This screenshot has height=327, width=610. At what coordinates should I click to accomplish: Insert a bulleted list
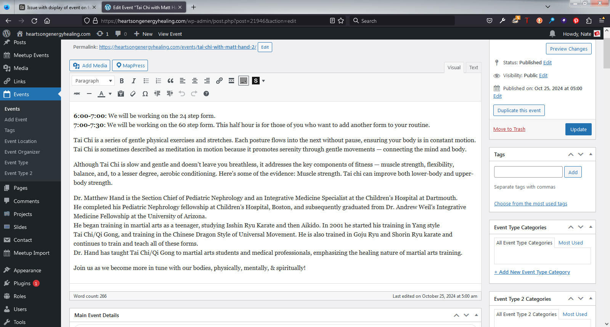point(146,81)
